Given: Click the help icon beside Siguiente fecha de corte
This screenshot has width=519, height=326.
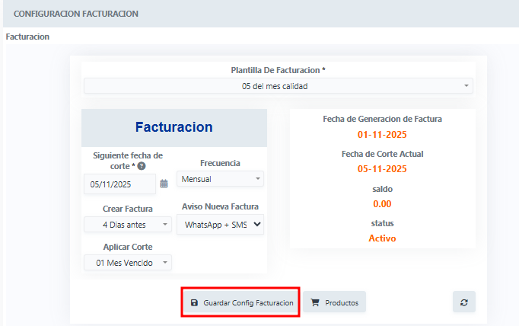Looking at the screenshot, I should [x=142, y=166].
